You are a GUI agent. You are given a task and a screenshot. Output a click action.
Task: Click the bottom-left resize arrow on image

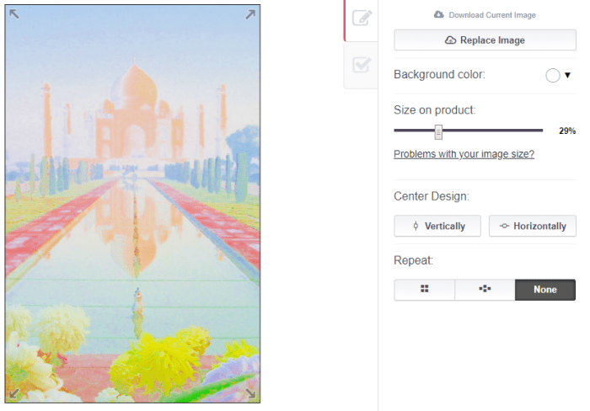14,393
